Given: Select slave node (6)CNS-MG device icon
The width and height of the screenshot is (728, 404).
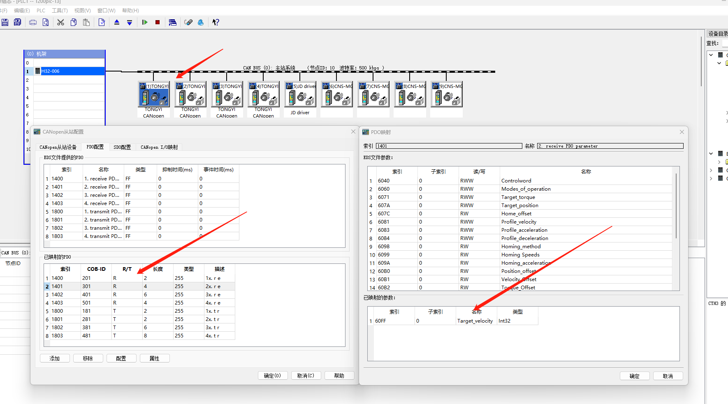Looking at the screenshot, I should click(336, 94).
